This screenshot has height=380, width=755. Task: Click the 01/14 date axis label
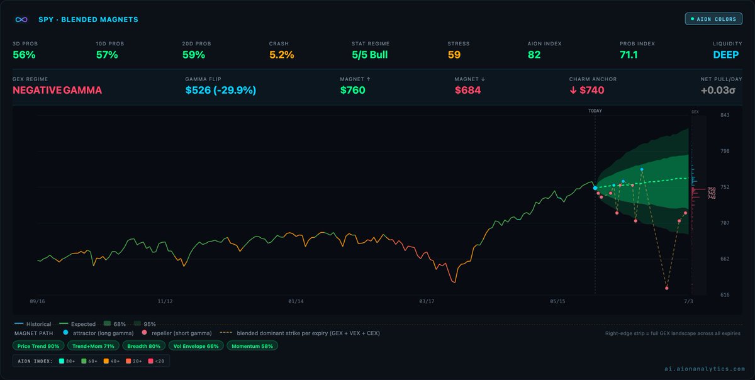296,301
